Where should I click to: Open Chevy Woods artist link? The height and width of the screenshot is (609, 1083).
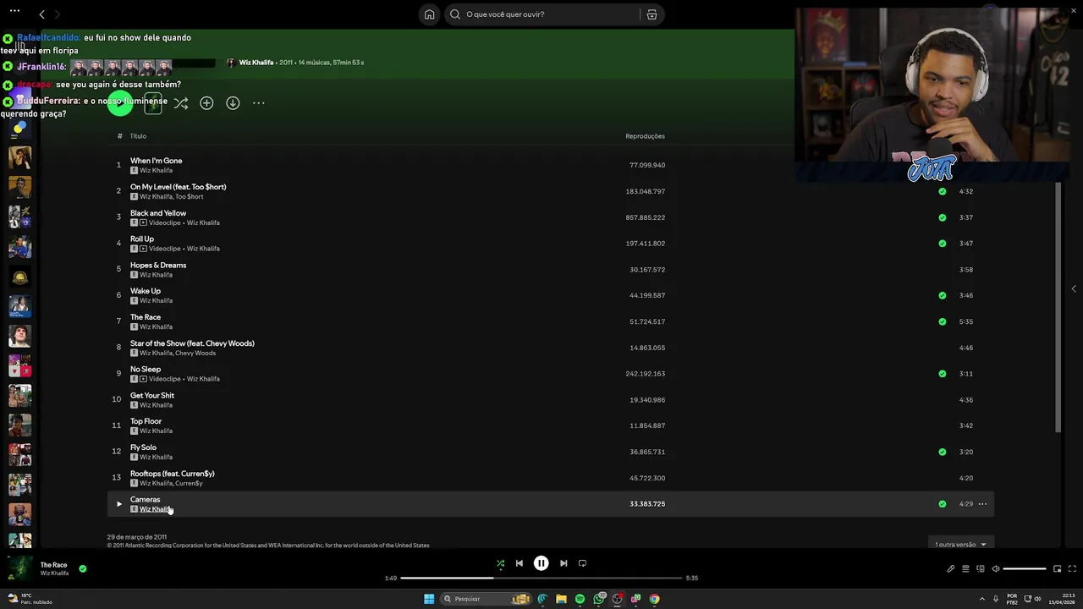[x=195, y=354]
